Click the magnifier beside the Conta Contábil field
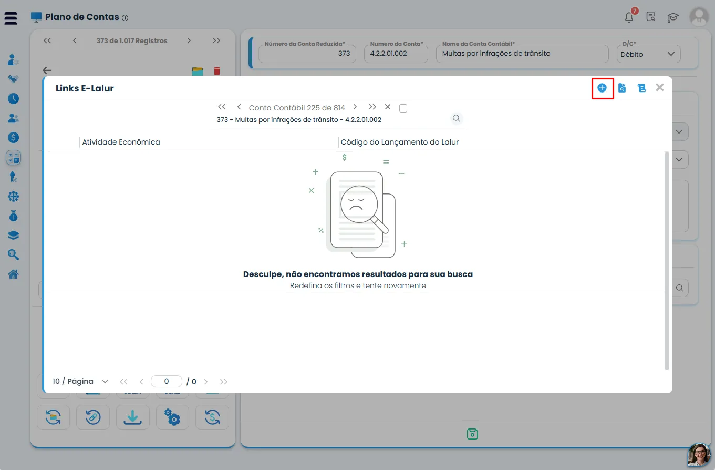The image size is (715, 470). (457, 118)
